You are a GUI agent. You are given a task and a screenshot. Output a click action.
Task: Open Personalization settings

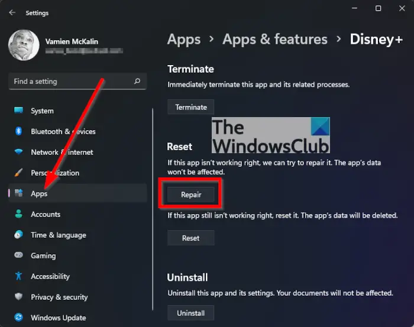[77, 173]
